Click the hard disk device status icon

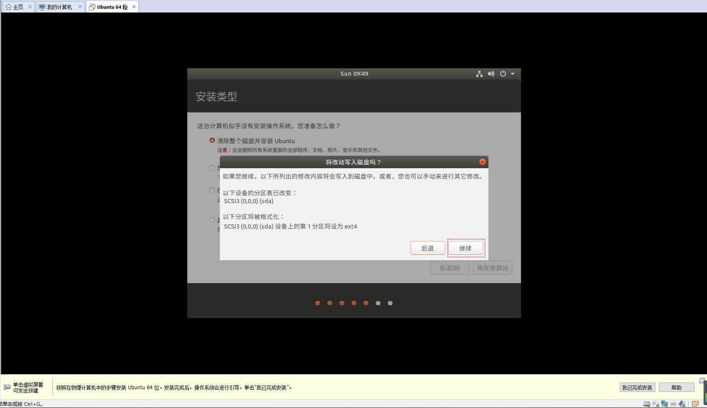(647, 404)
